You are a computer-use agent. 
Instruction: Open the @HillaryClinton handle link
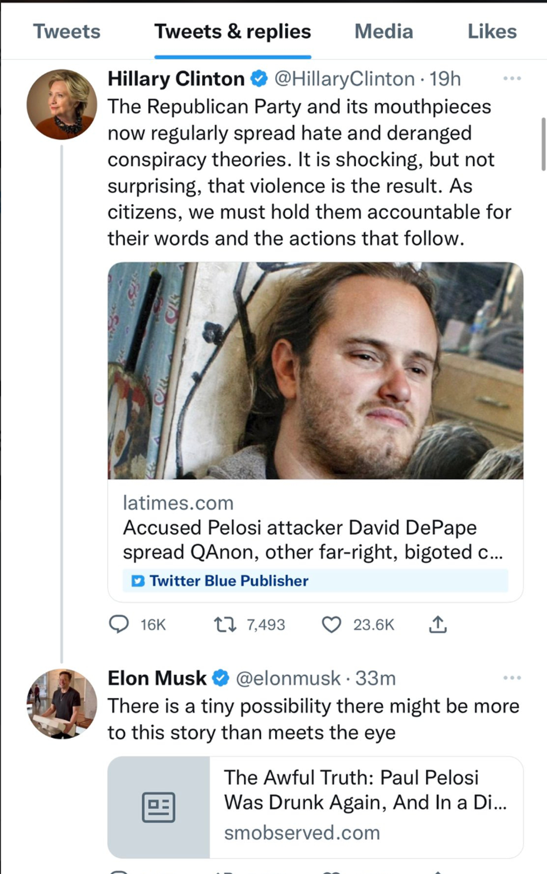(344, 79)
